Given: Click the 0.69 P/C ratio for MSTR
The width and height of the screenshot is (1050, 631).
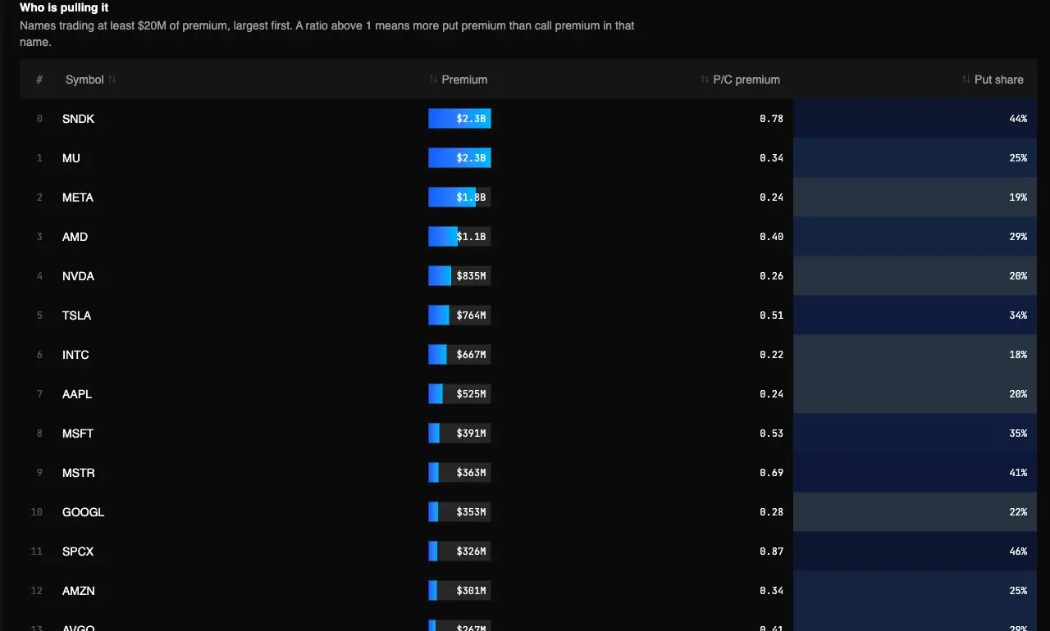Looking at the screenshot, I should 771,473.
